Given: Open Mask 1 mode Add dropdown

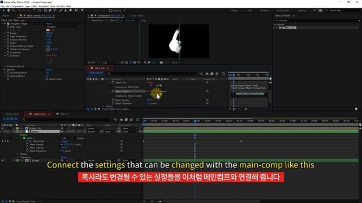Looking at the screenshot, I should (67, 138).
